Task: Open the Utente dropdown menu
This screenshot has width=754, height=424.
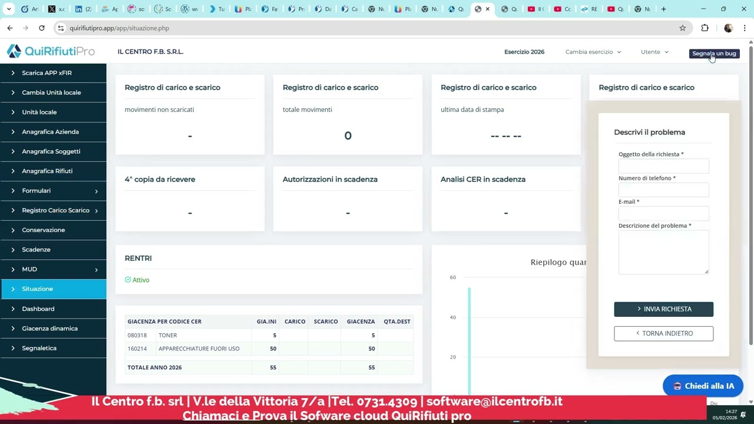Action: [x=654, y=52]
